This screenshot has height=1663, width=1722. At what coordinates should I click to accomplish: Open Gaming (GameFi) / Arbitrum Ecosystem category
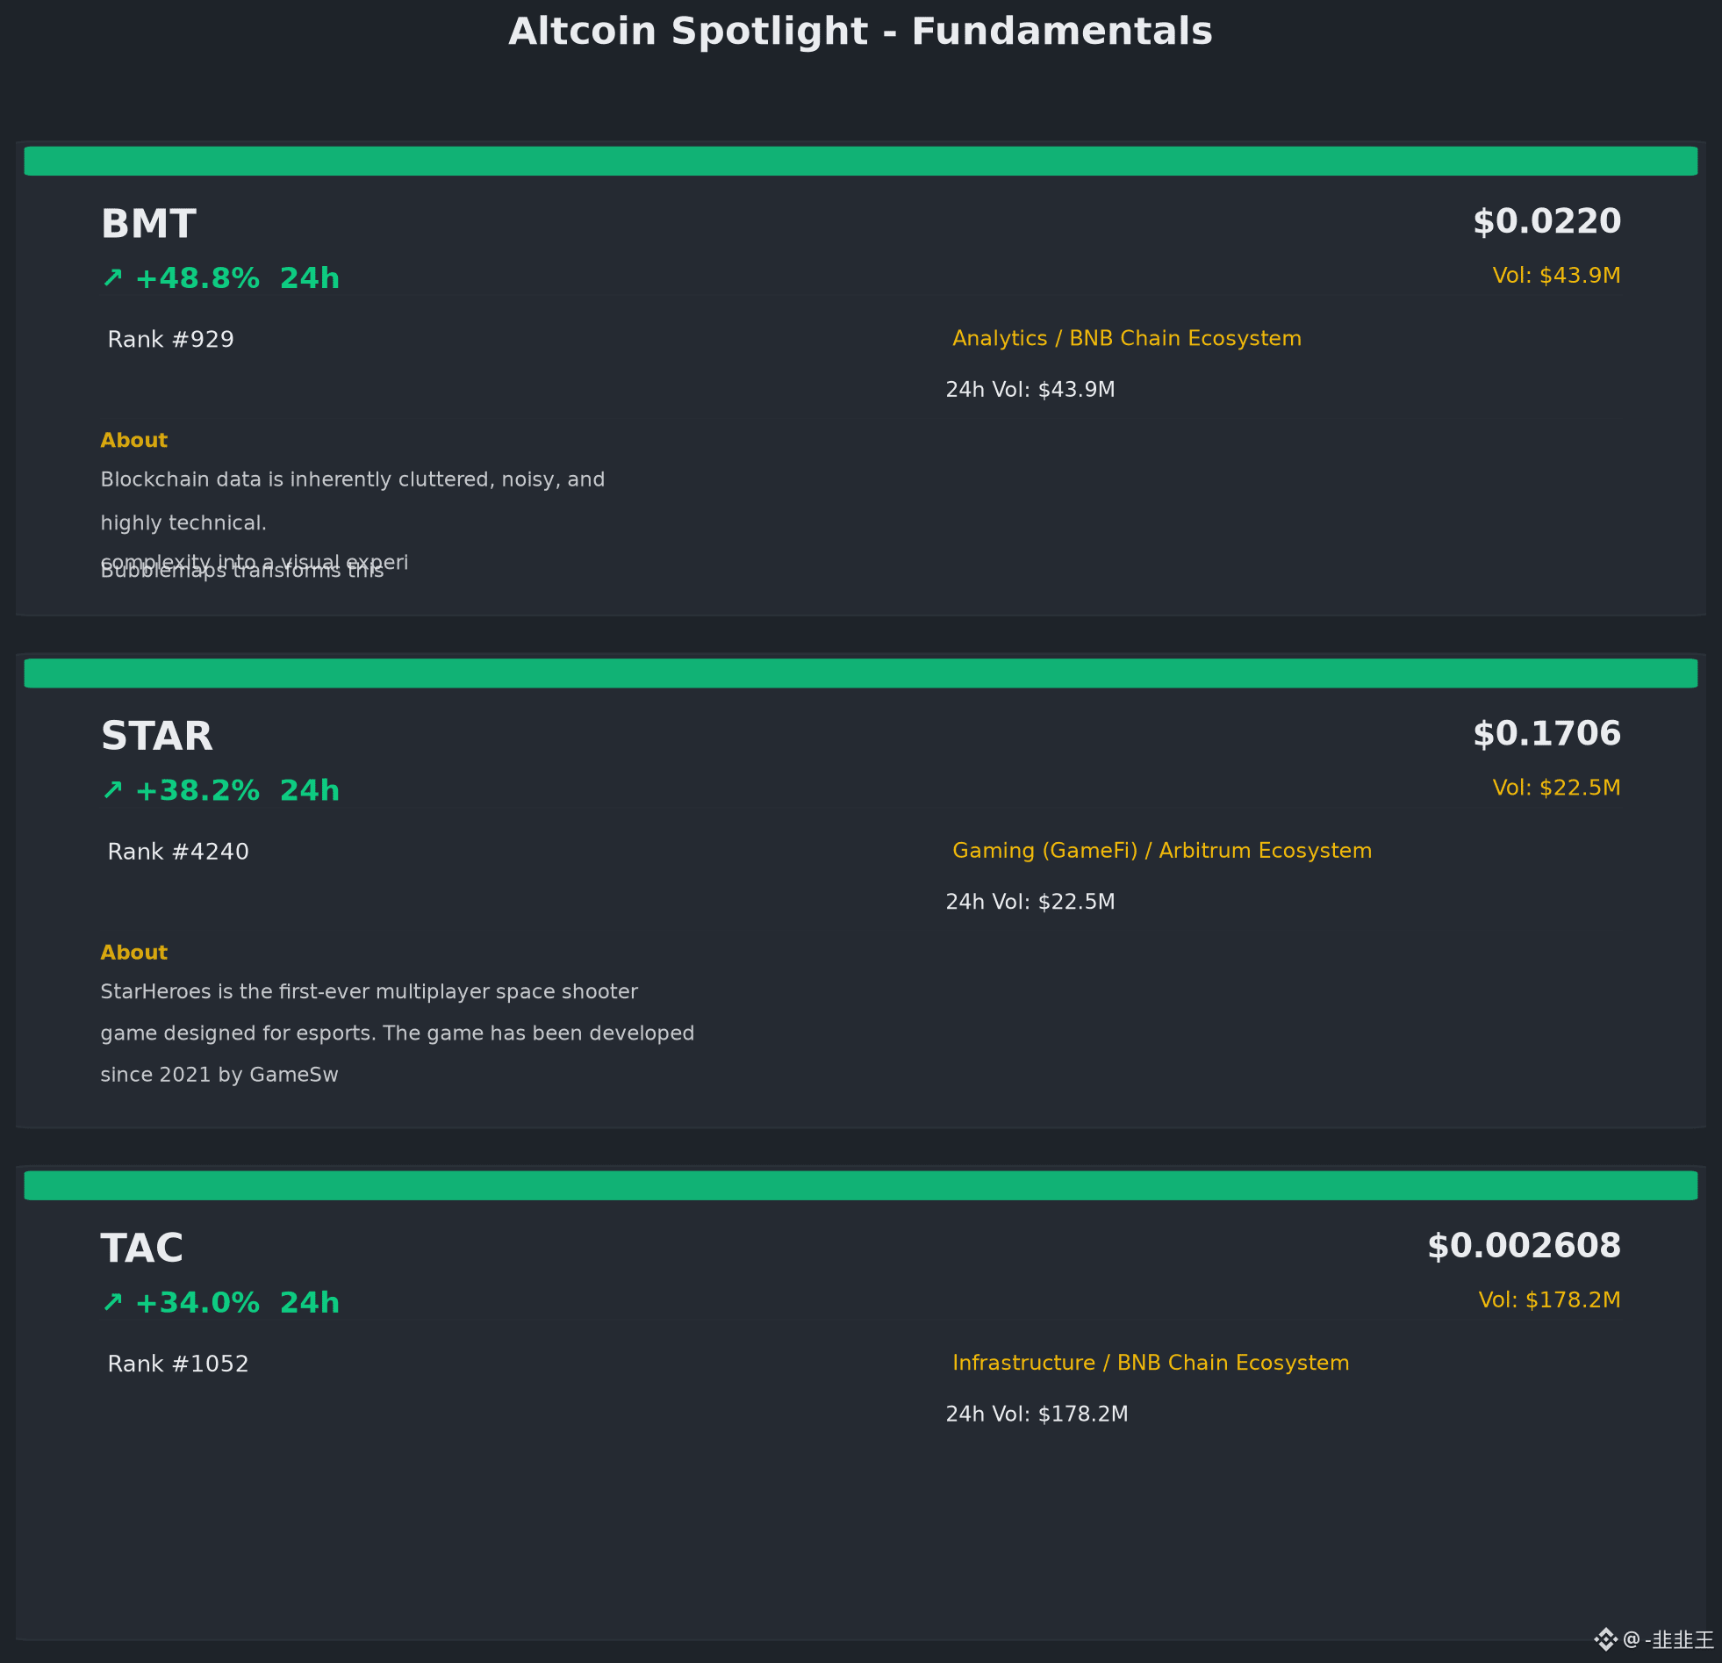[x=1161, y=851]
